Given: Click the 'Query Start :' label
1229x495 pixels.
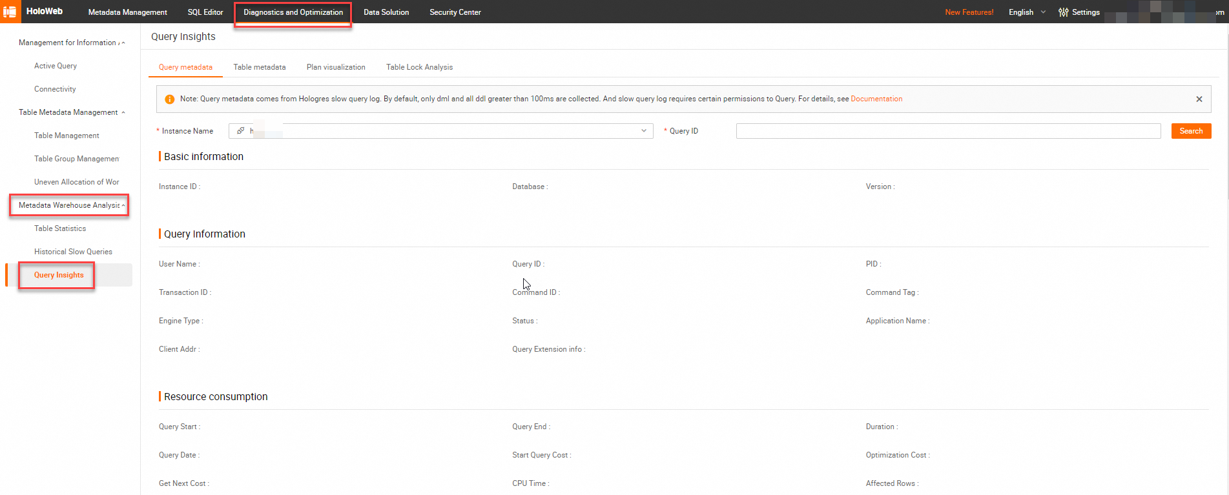Looking at the screenshot, I should [x=180, y=427].
